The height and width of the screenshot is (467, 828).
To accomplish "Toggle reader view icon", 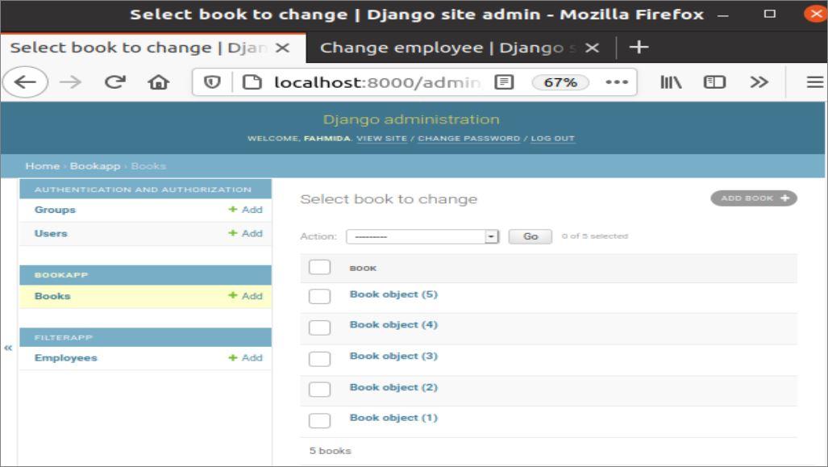I will 504,82.
